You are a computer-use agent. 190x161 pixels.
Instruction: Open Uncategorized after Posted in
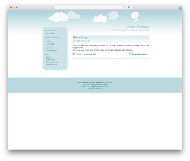(90, 54)
